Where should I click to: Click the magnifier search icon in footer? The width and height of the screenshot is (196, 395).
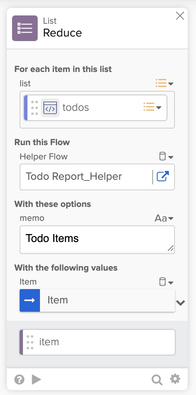tap(157, 380)
